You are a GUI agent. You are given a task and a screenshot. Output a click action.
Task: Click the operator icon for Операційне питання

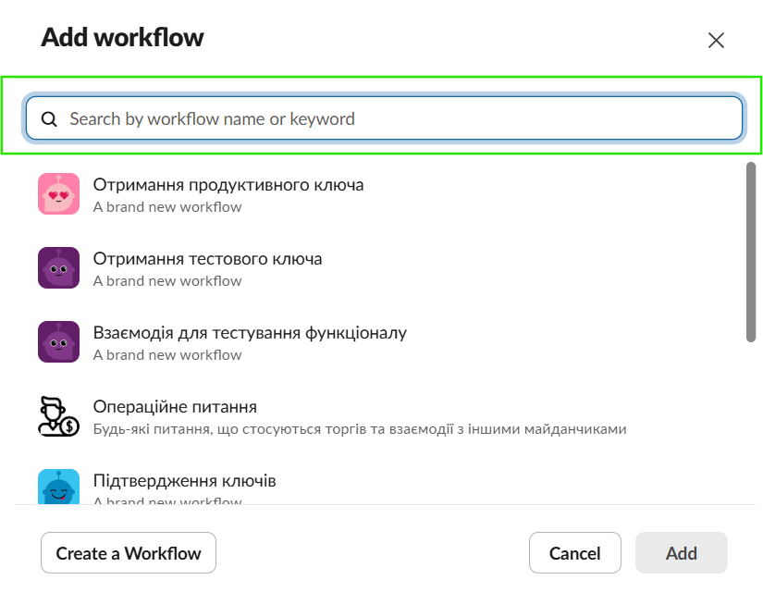point(58,416)
